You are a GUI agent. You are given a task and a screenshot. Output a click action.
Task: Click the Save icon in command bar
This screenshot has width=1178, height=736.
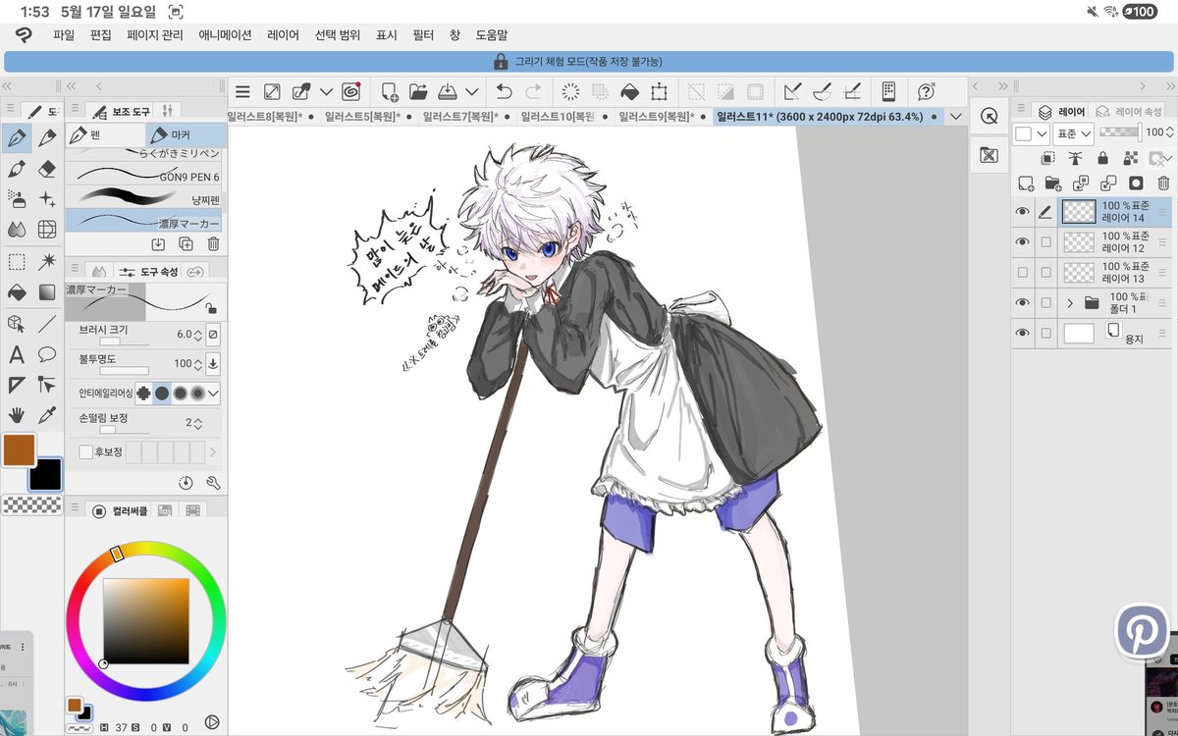pos(447,91)
